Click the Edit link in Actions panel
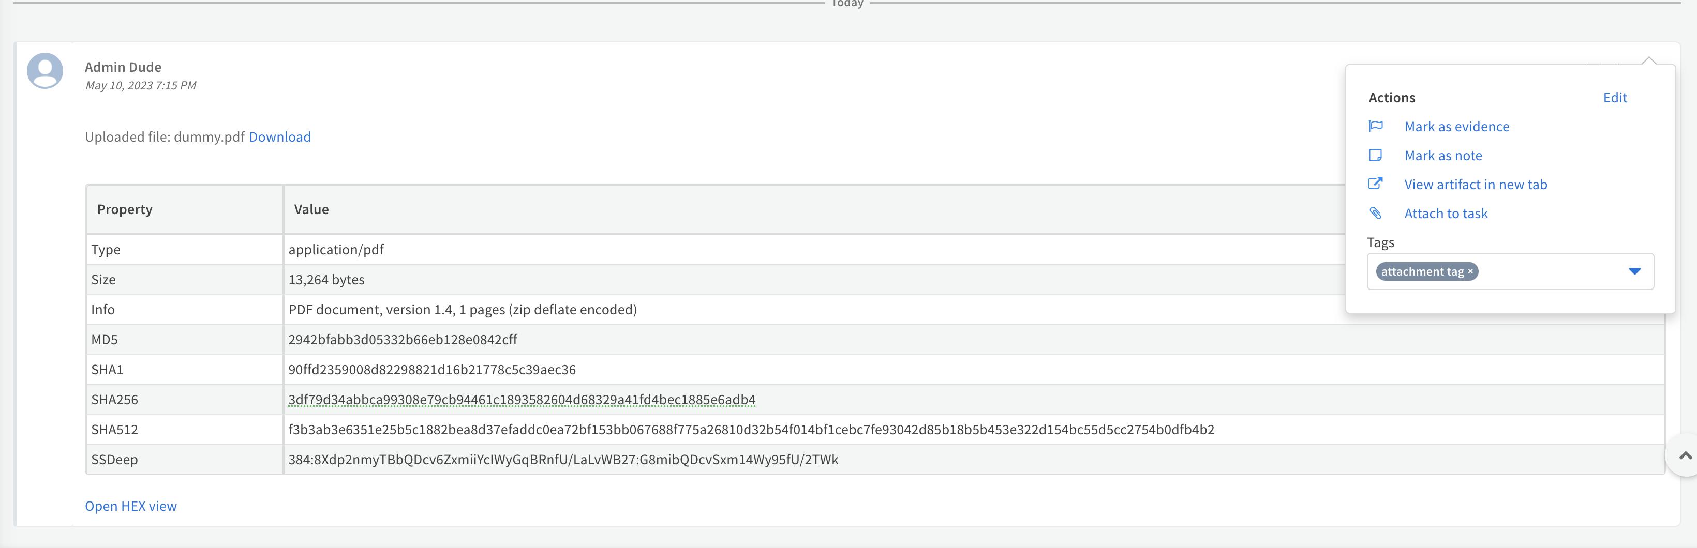 coord(1615,98)
